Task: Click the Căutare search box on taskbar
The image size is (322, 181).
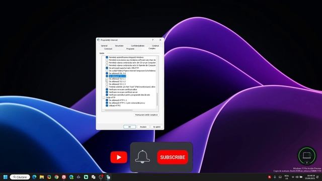Action: pyautogui.click(x=20, y=177)
